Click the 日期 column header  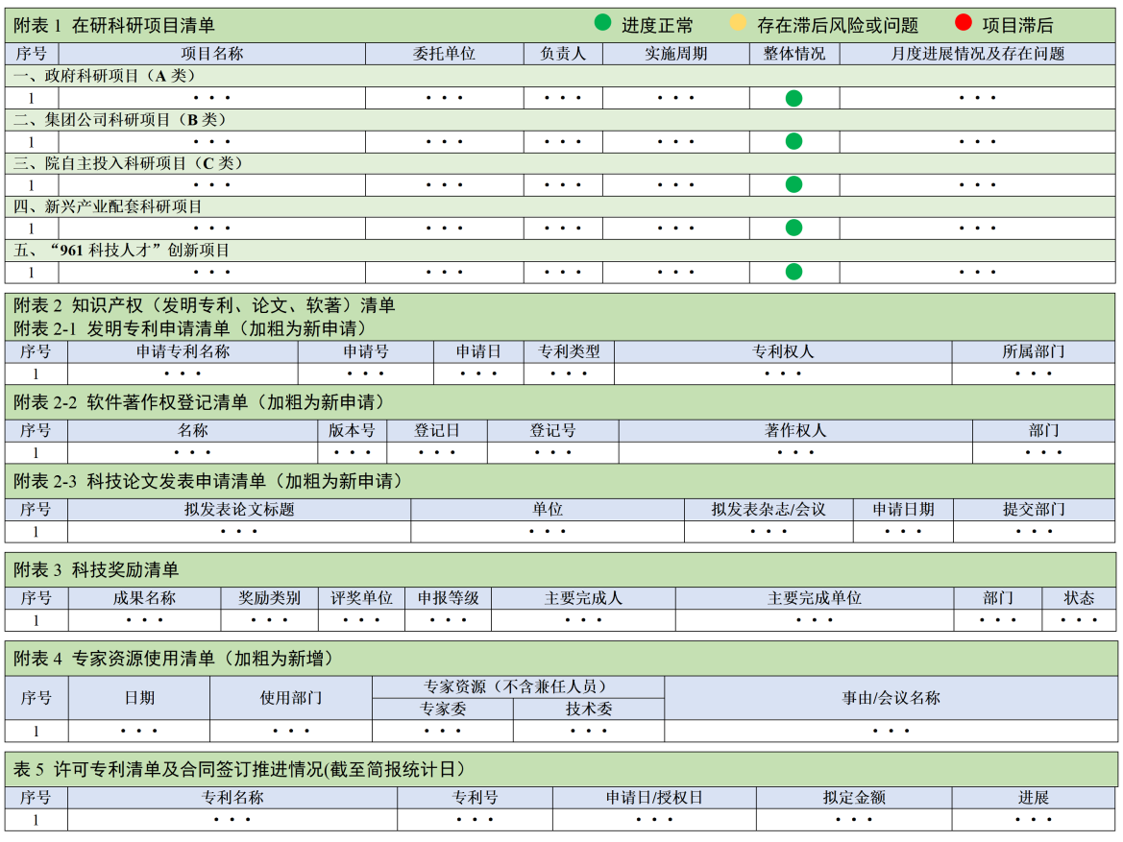click(x=139, y=698)
